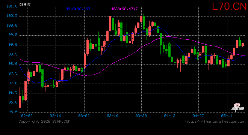Click the MA30:98.4747 indicator label

pos(124,9)
